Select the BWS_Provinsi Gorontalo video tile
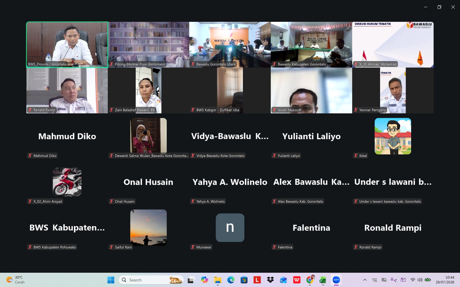The height and width of the screenshot is (287, 460). coord(67,44)
